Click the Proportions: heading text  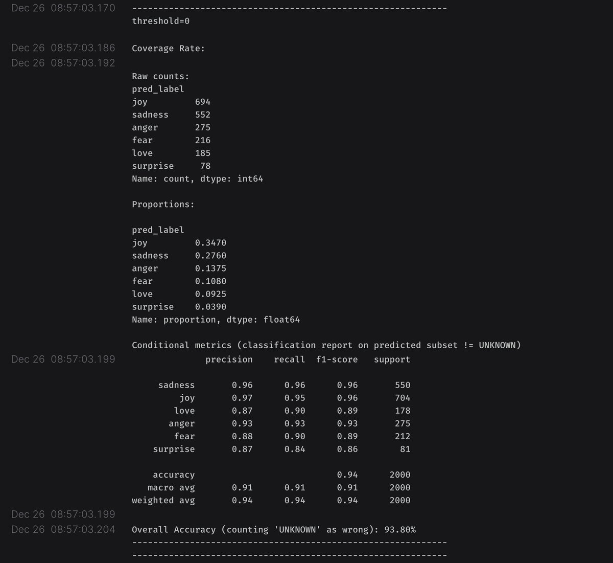click(x=163, y=204)
